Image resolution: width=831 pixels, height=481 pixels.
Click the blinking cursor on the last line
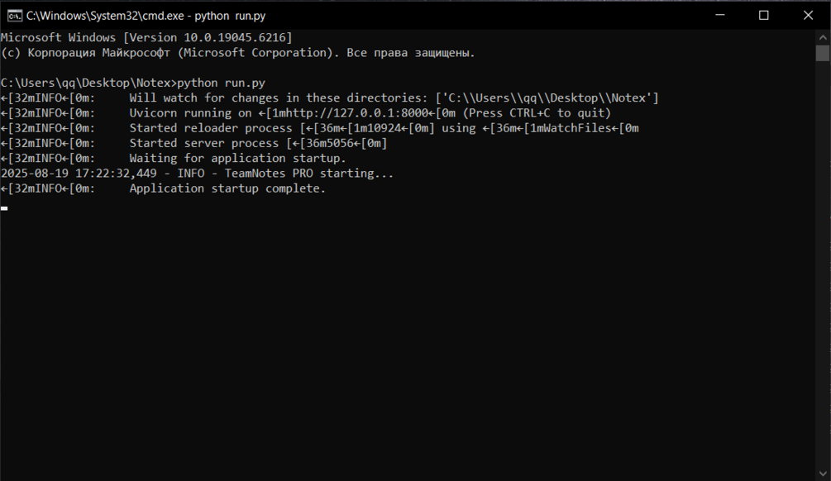tap(4, 208)
